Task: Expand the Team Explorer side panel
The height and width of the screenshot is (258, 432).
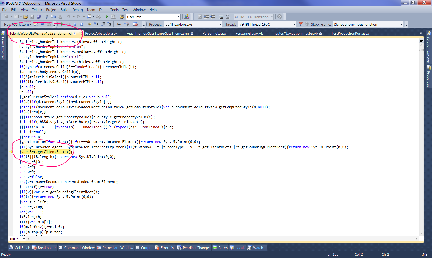Action: point(3,45)
